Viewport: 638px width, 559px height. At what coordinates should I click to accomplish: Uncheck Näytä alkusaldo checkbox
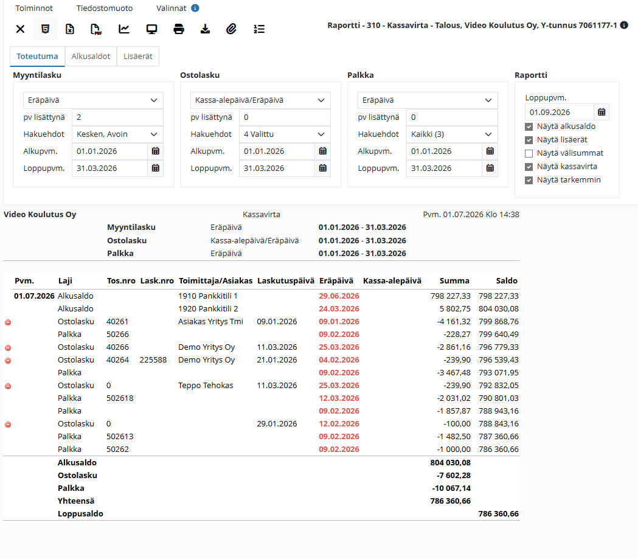click(x=529, y=127)
